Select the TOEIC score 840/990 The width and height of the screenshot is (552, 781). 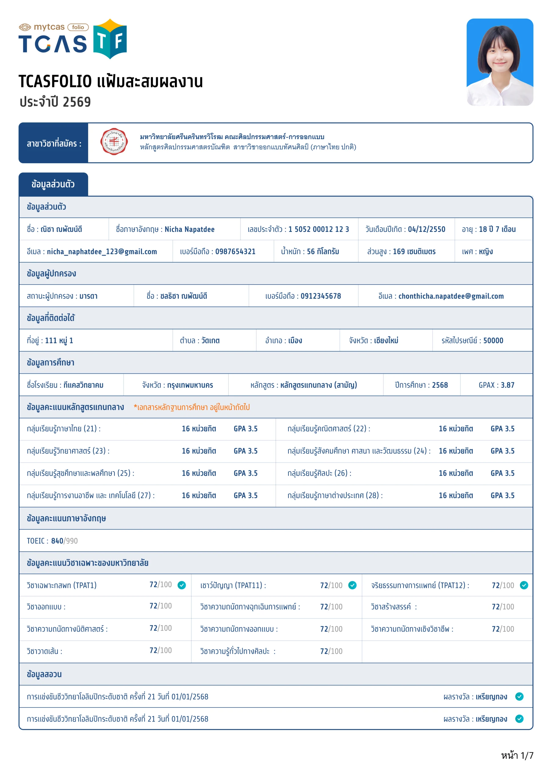(x=64, y=541)
